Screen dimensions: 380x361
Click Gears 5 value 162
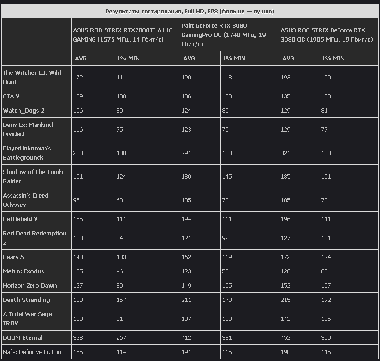click(186, 257)
